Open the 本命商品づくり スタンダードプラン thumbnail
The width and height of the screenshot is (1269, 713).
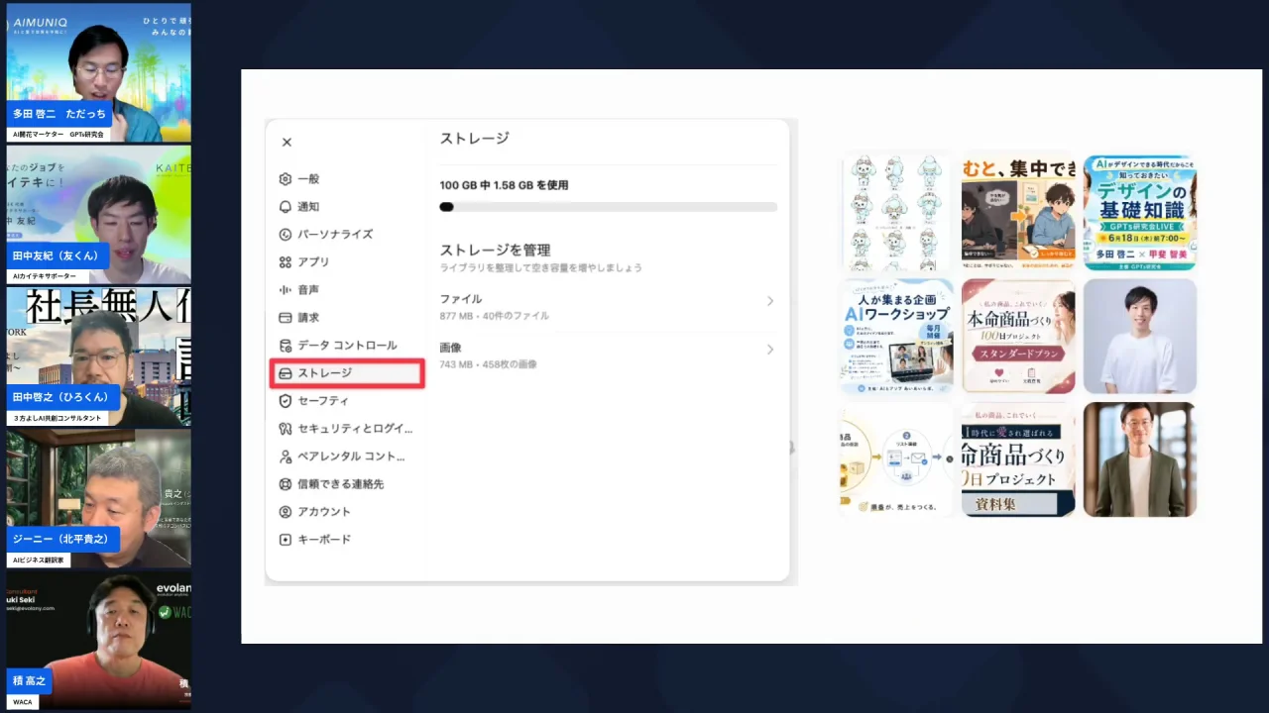tap(1018, 336)
